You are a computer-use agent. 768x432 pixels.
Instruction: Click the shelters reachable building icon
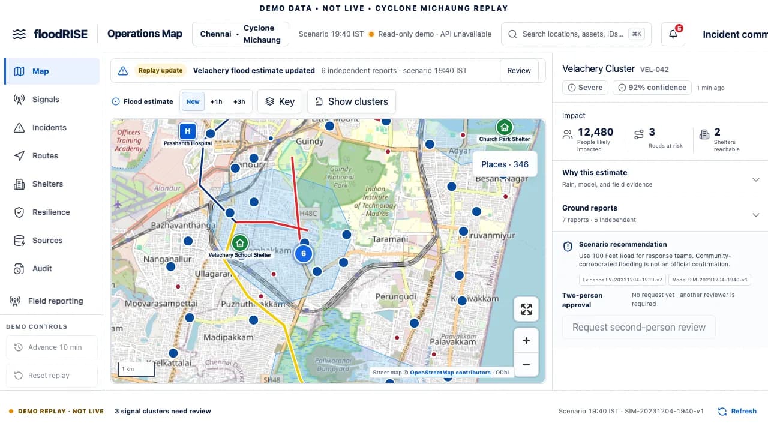[x=704, y=134]
